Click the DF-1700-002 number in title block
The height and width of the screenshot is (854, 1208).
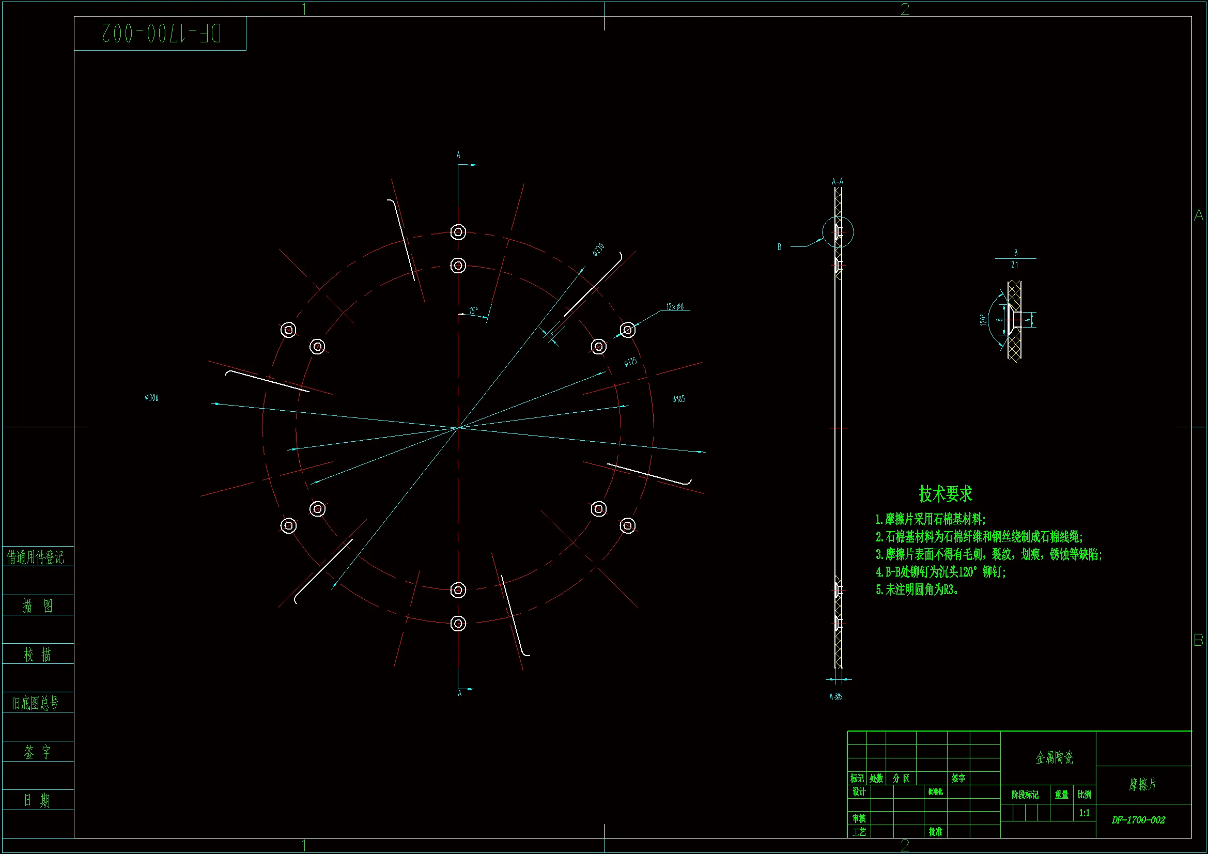click(x=1138, y=820)
